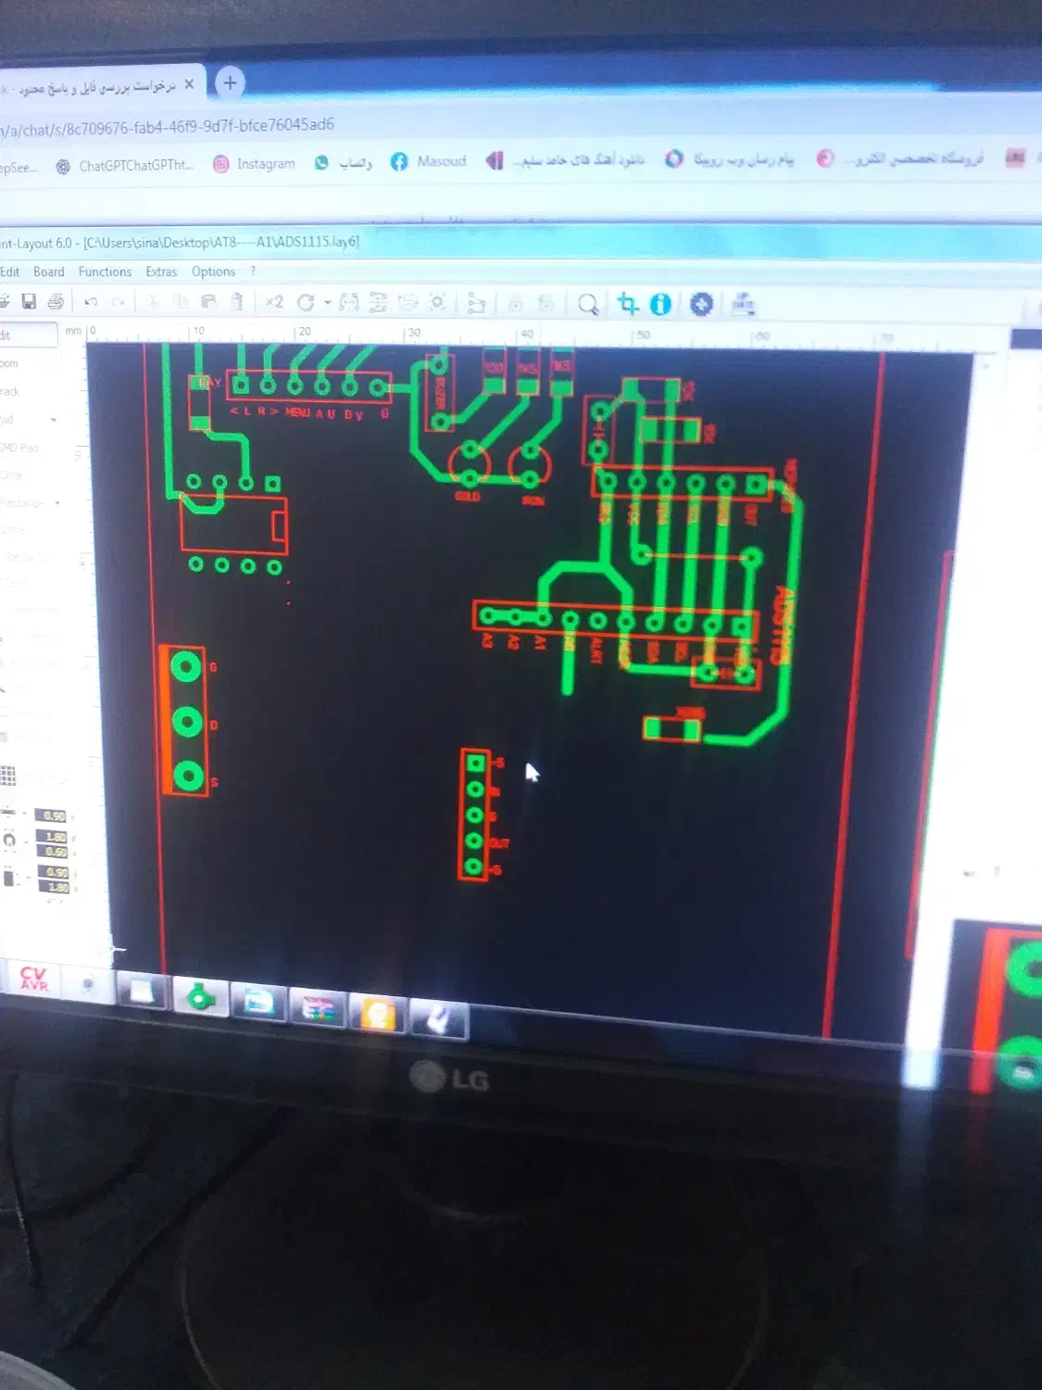Open a new browser tab with plus button
The width and height of the screenshot is (1042, 1390).
pos(230,82)
